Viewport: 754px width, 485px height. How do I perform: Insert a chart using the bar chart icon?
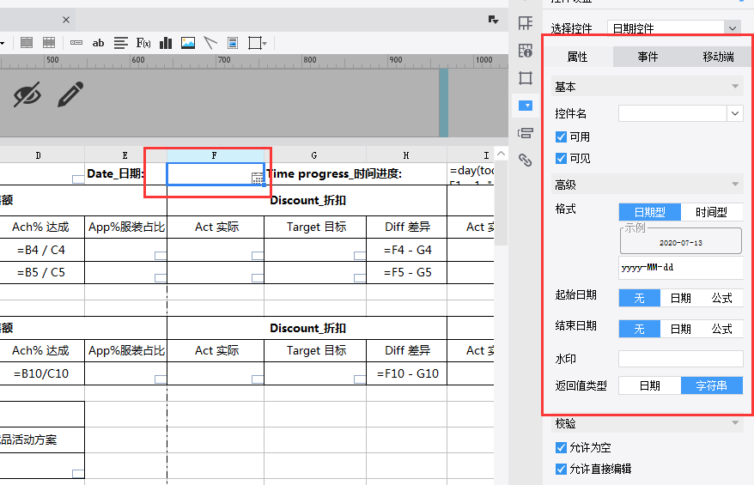tap(166, 43)
